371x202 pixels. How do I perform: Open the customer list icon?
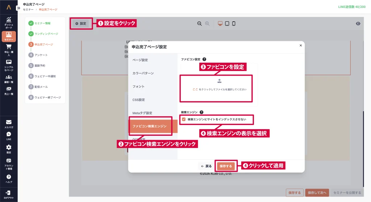(x=9, y=79)
